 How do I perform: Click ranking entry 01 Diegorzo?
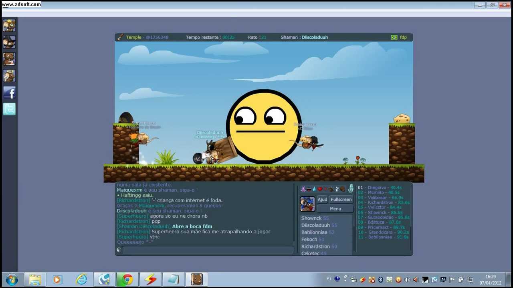(x=380, y=188)
